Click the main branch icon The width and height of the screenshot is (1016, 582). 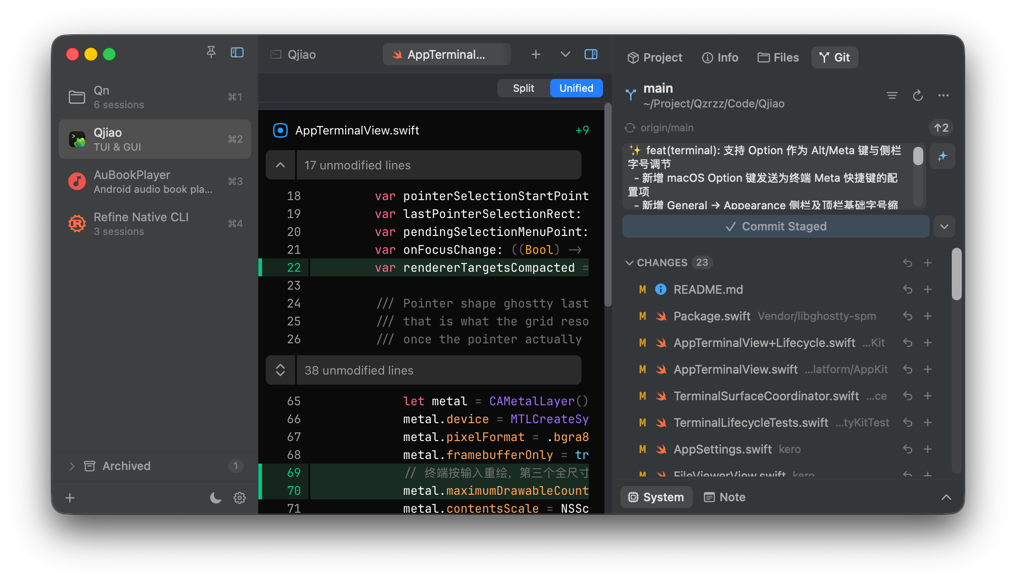(x=631, y=95)
